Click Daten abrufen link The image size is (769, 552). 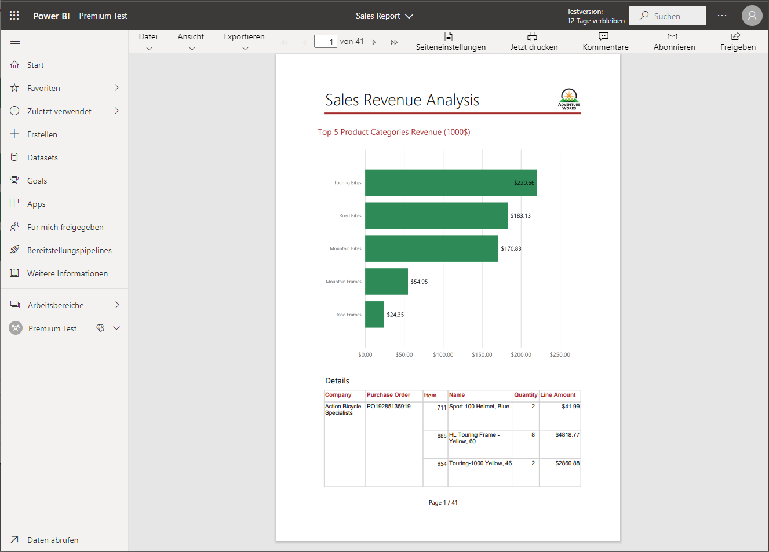[53, 540]
